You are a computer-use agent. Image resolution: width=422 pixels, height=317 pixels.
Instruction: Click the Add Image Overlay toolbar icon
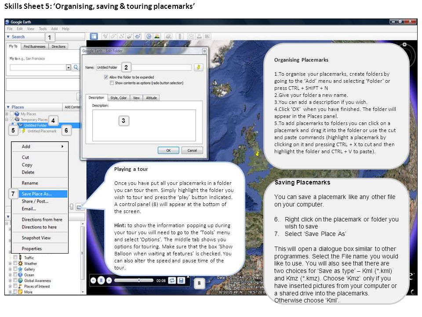130,37
